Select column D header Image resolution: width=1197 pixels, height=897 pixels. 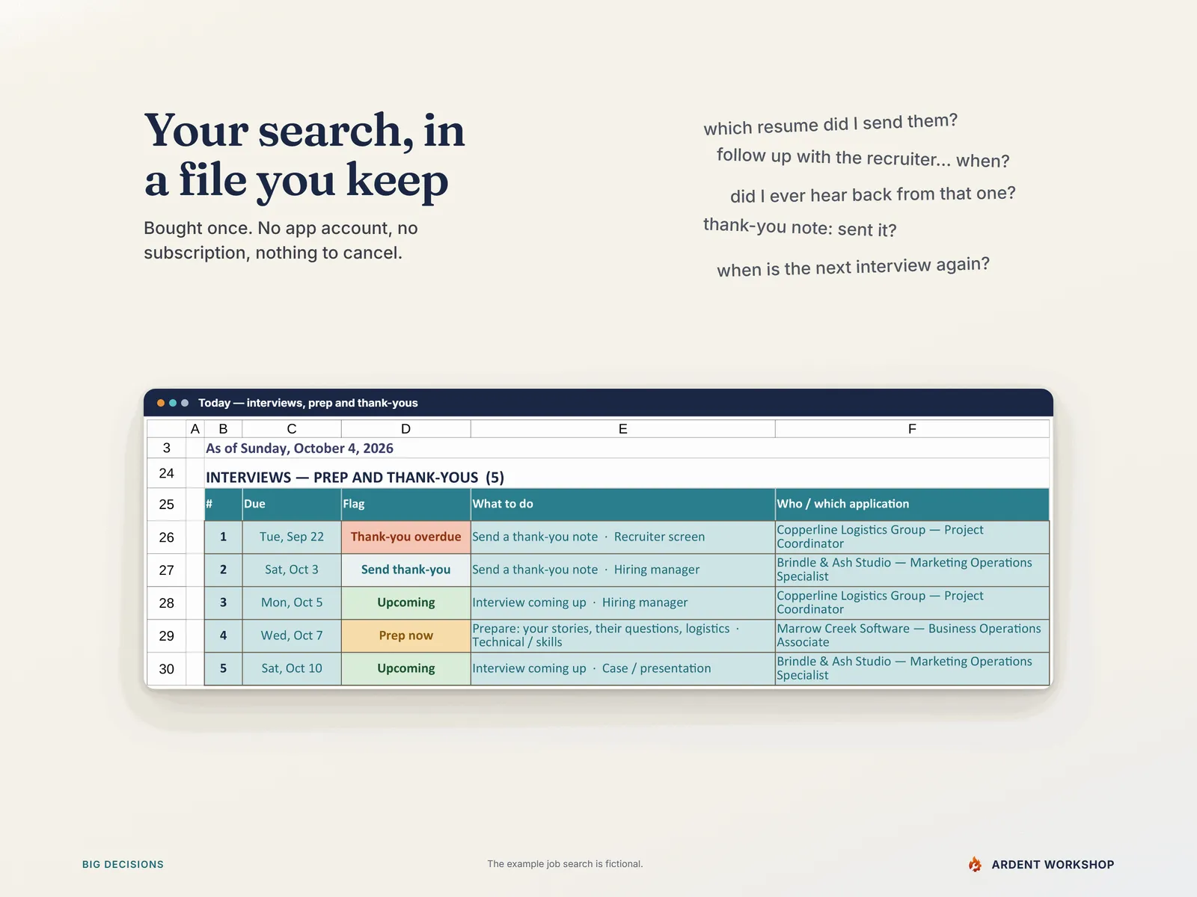[x=405, y=429]
